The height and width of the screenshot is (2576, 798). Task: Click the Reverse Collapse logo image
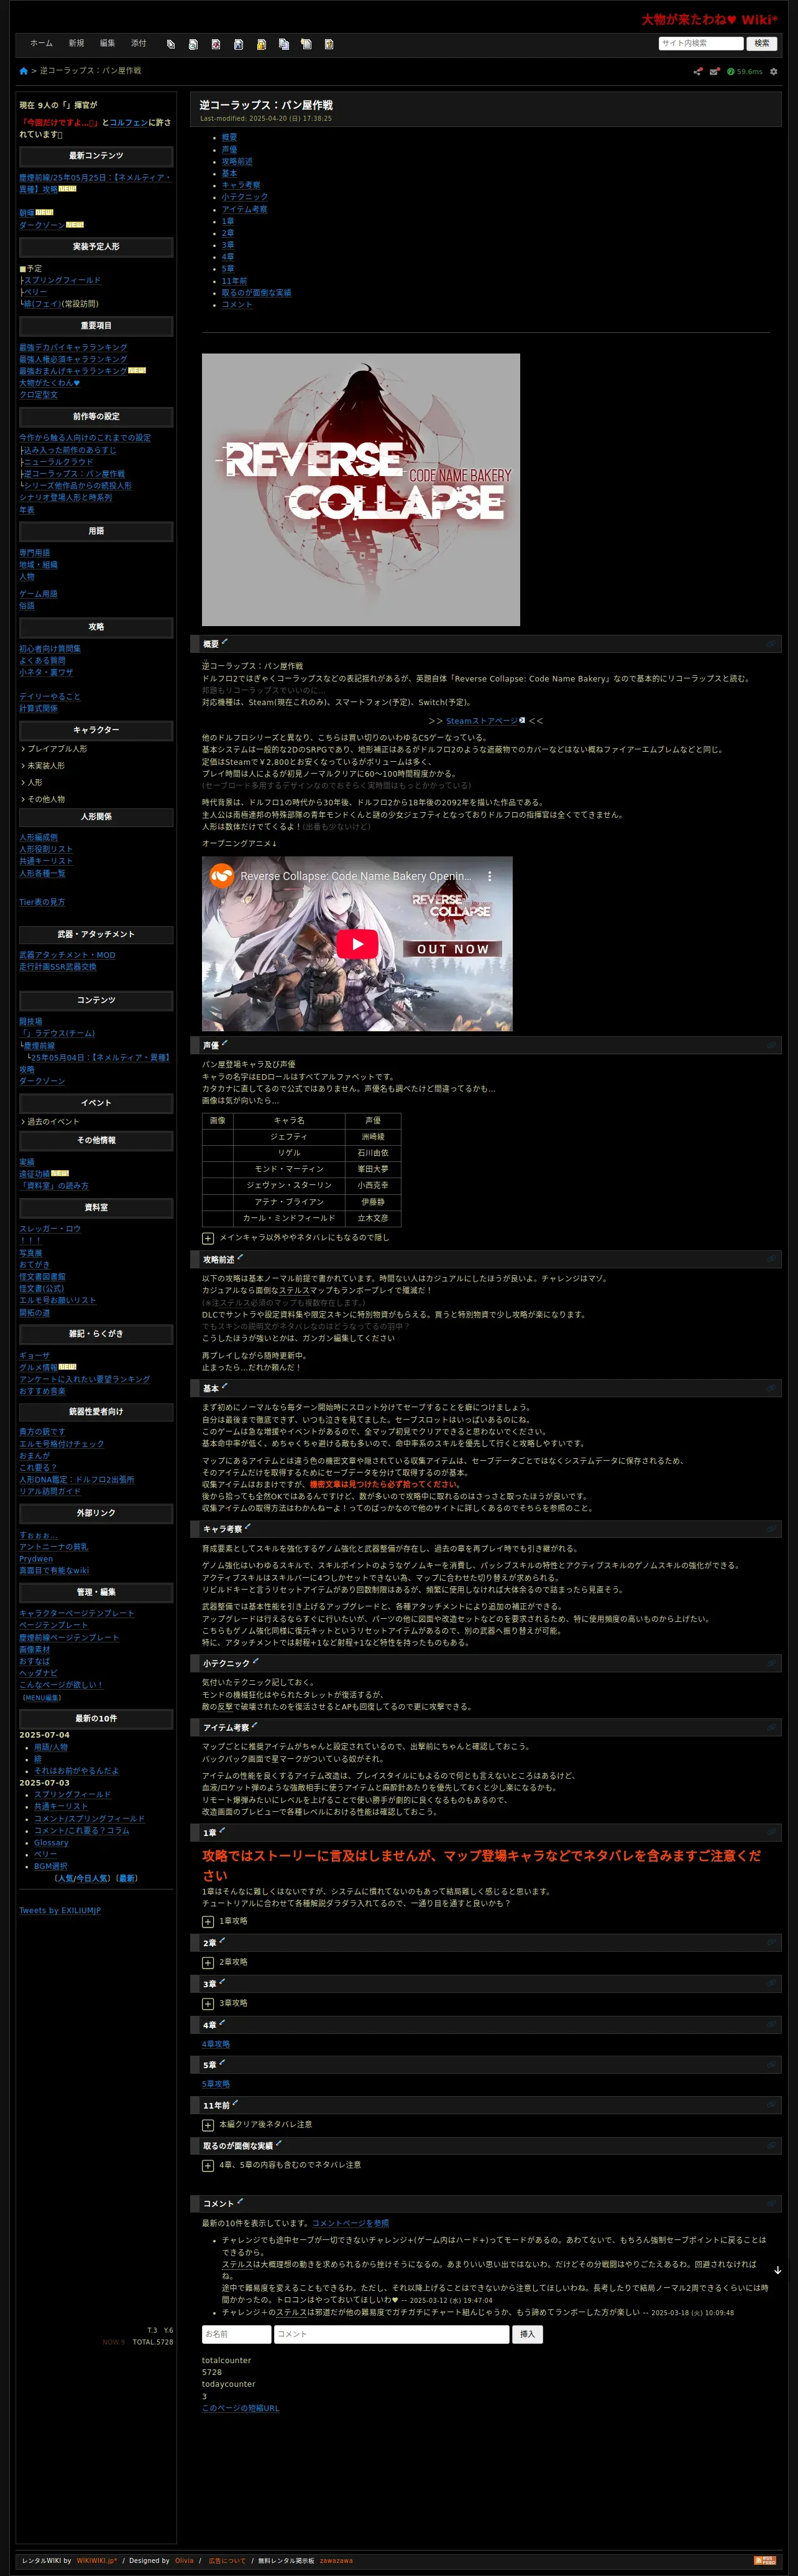tap(360, 490)
